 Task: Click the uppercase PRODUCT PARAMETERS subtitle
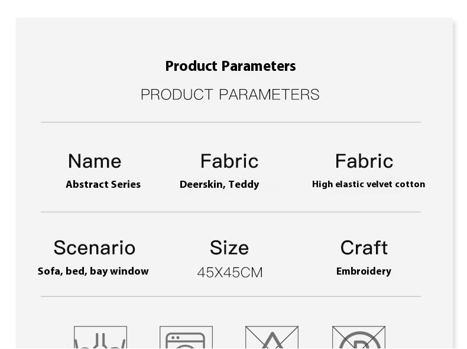pos(230,94)
